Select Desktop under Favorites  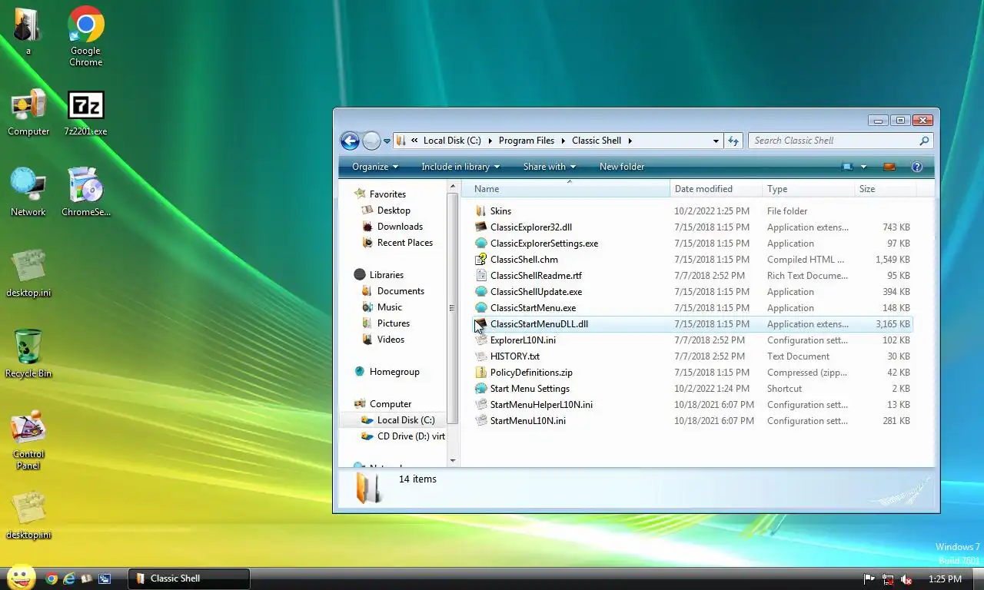pyautogui.click(x=394, y=210)
